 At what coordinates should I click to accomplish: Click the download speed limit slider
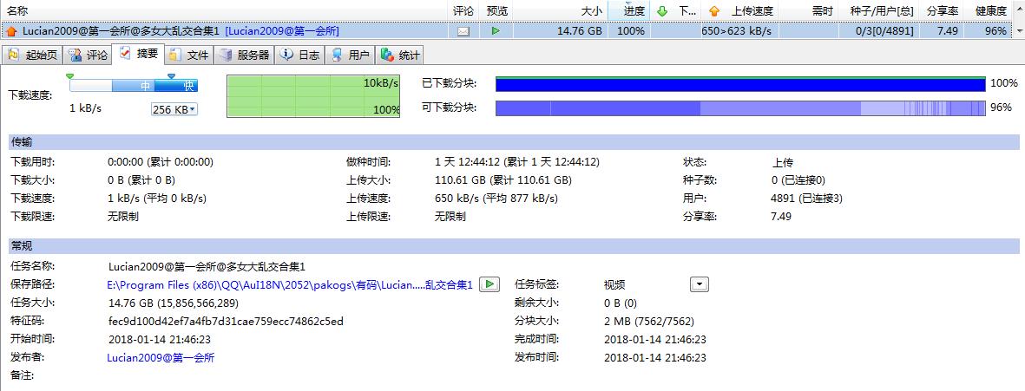(x=134, y=86)
